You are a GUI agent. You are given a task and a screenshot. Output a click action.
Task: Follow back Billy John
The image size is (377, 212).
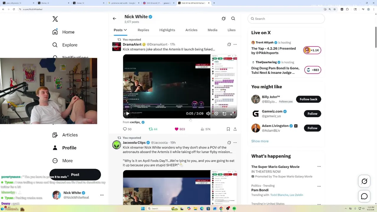pos(308,99)
